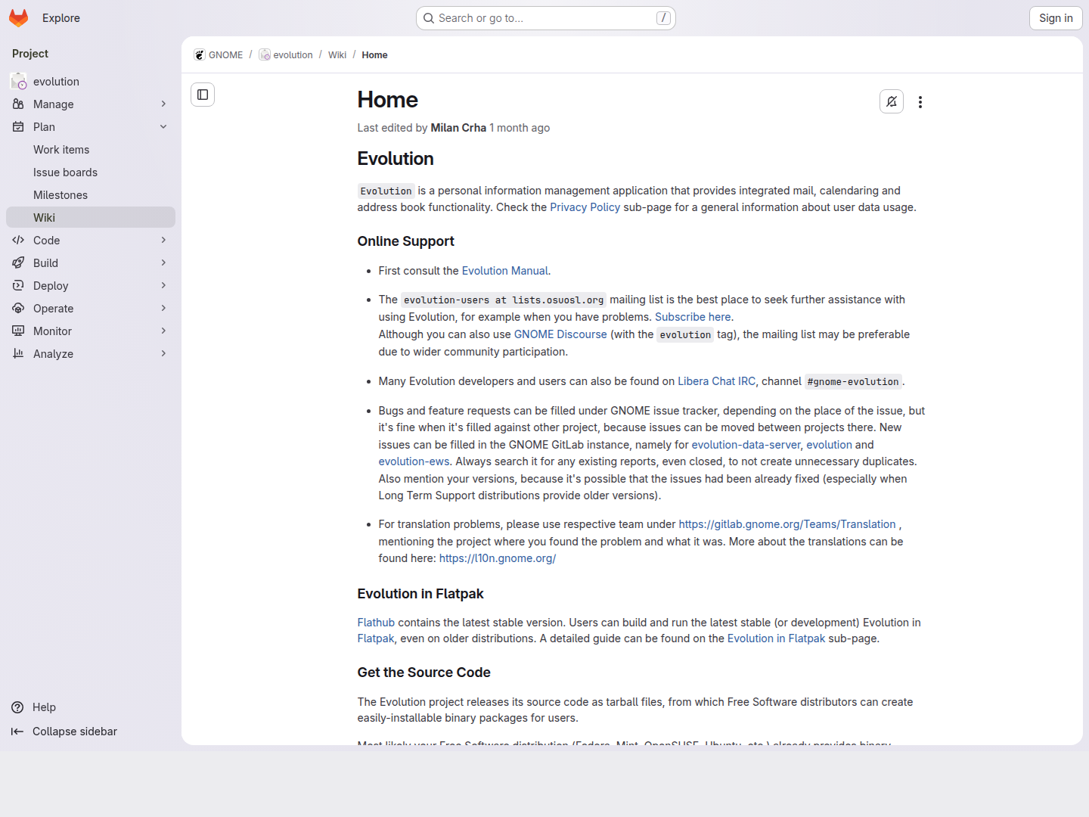Click the Monitor icon in sidebar

(18, 331)
